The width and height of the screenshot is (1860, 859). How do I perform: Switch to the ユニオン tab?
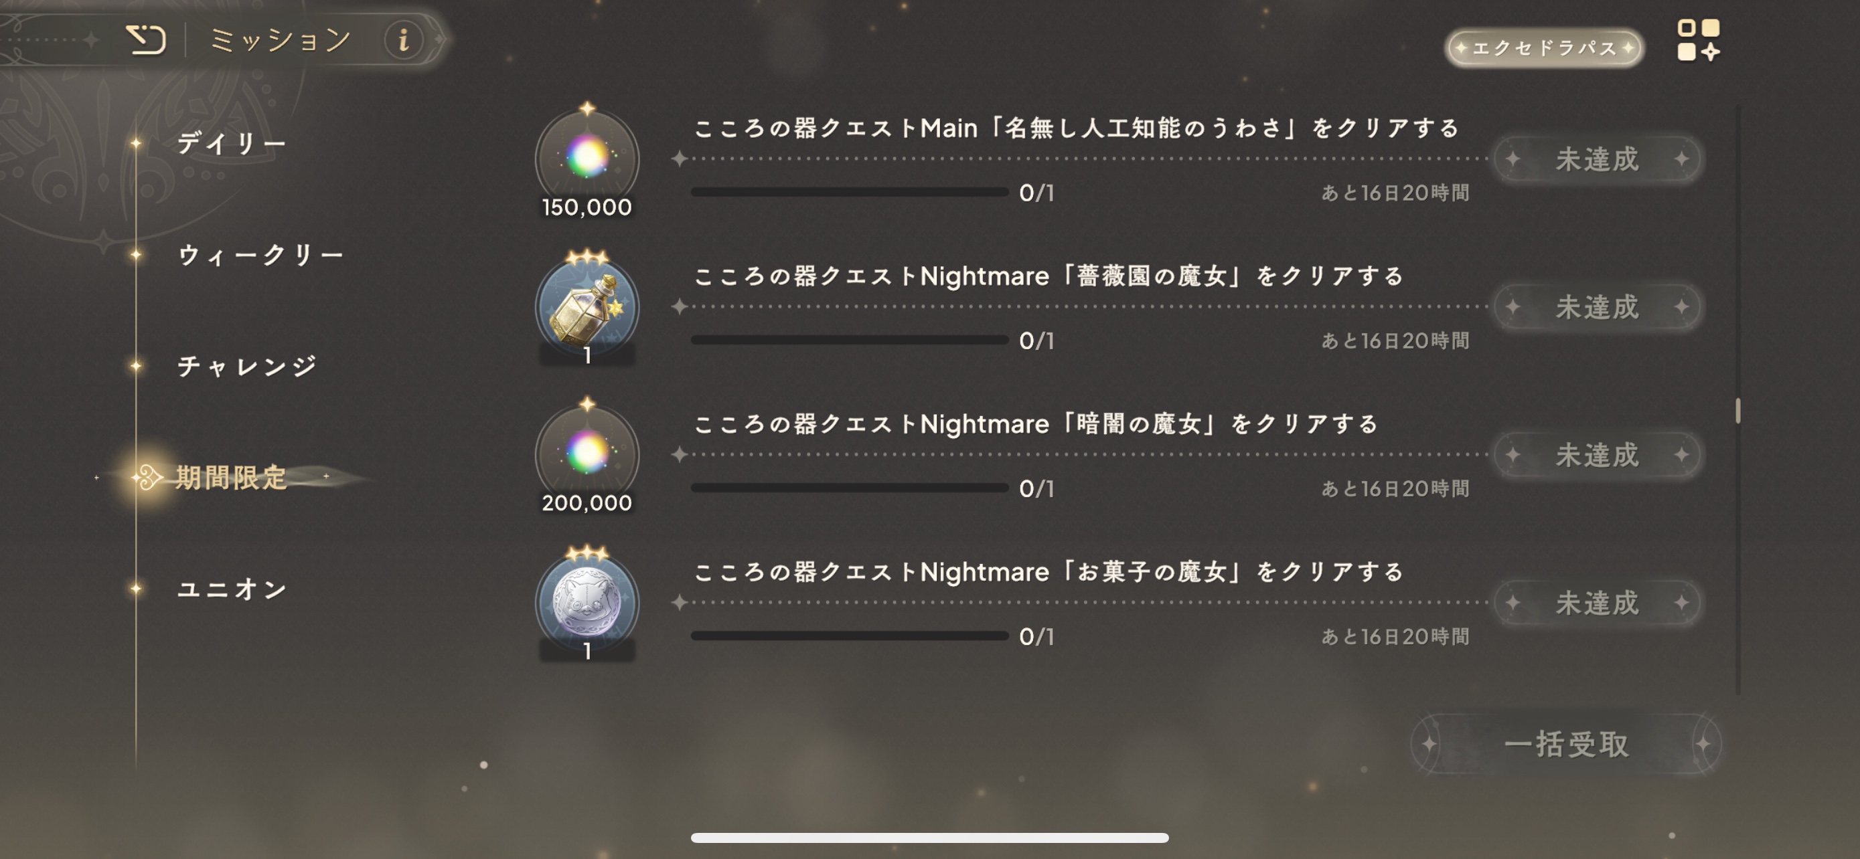pos(232,589)
